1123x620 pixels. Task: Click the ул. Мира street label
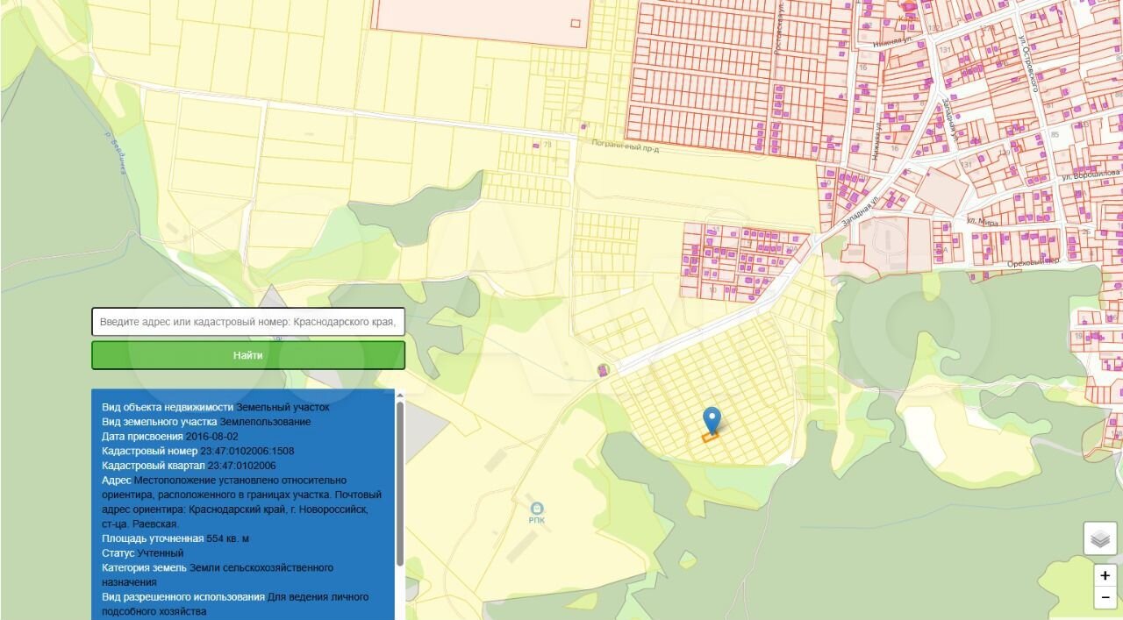point(984,221)
